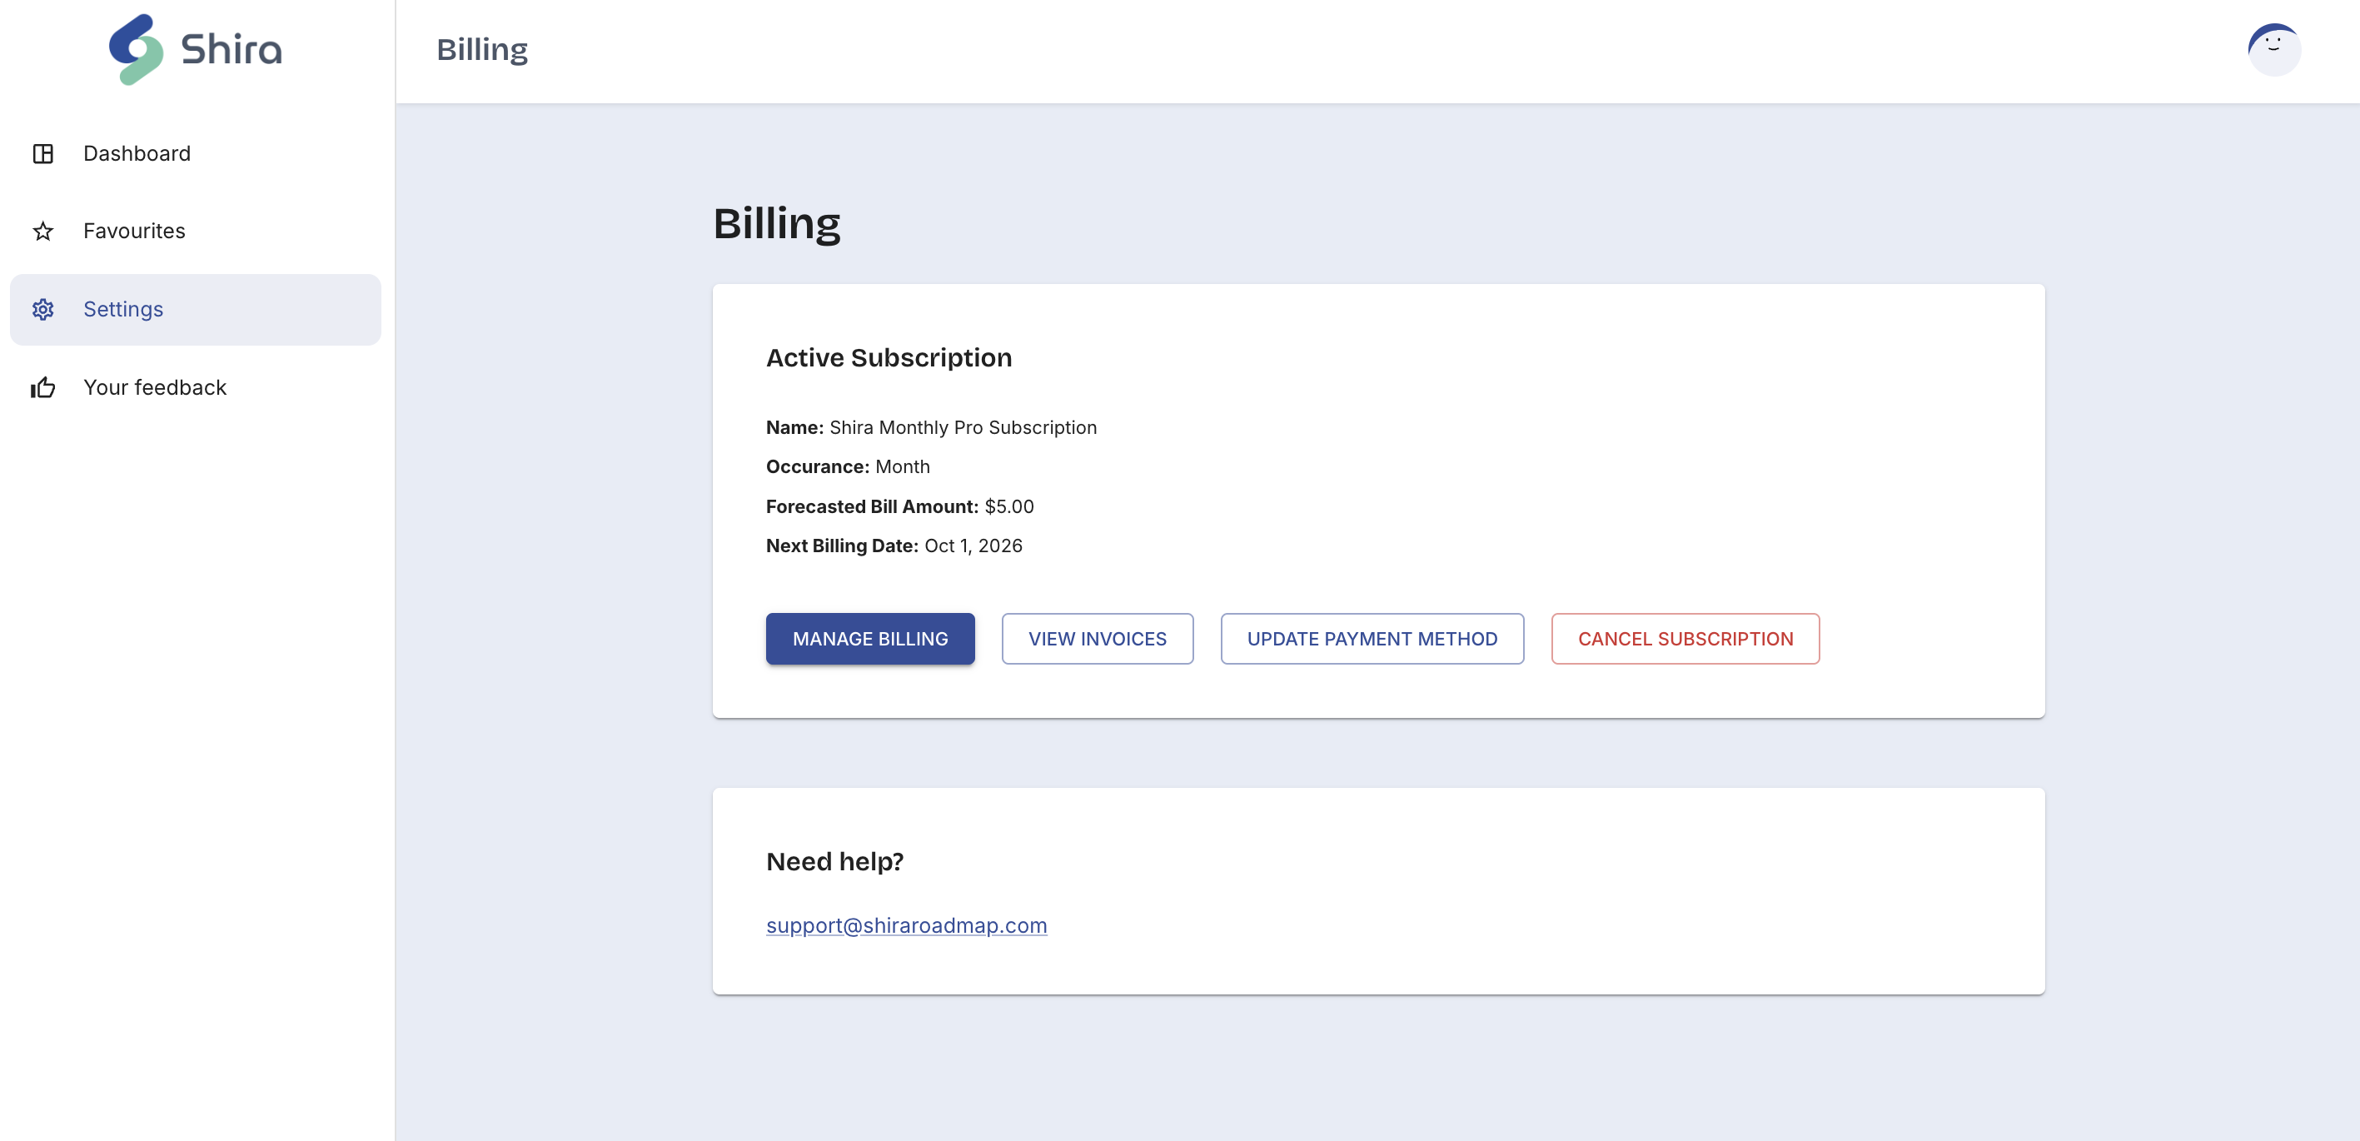Click the thumbs-up feedback icon
This screenshot has height=1141, width=2360.
pos(43,387)
